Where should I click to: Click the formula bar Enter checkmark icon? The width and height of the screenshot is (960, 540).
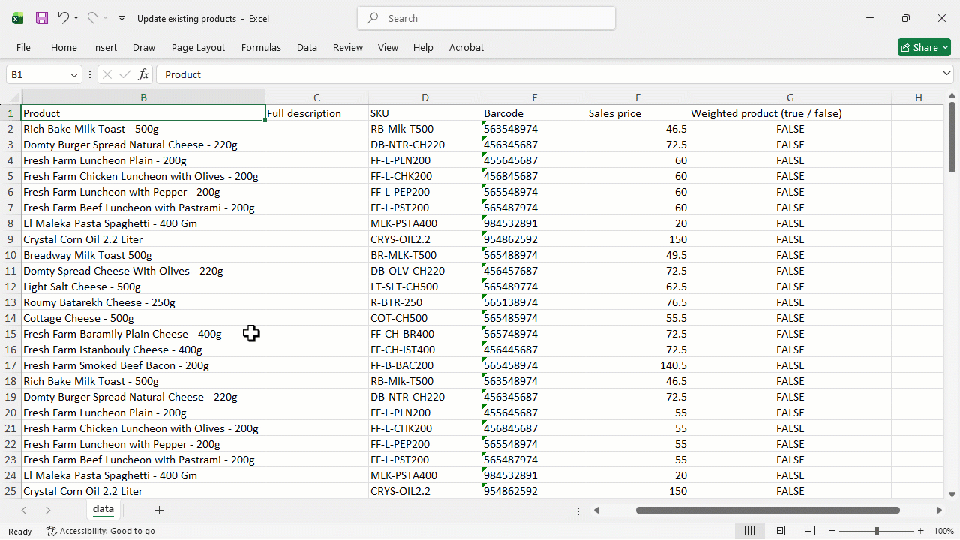coord(125,74)
